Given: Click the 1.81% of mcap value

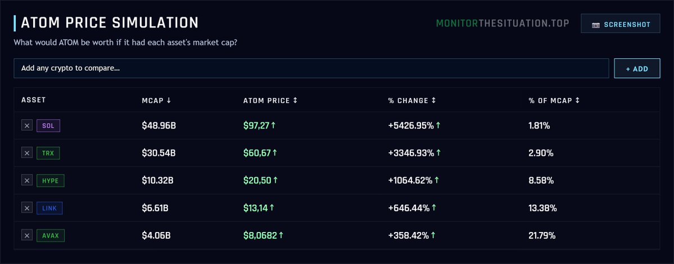Looking at the screenshot, I should (x=539, y=126).
